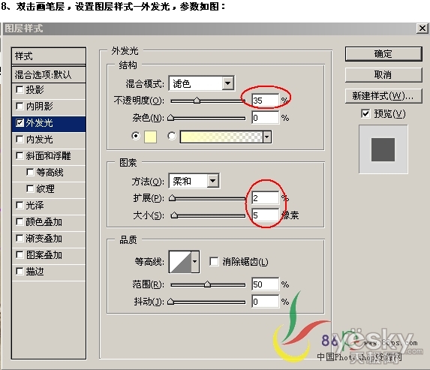430x370 pixels.
Task: Expand the contour dropdown arrow
Action: point(195,262)
